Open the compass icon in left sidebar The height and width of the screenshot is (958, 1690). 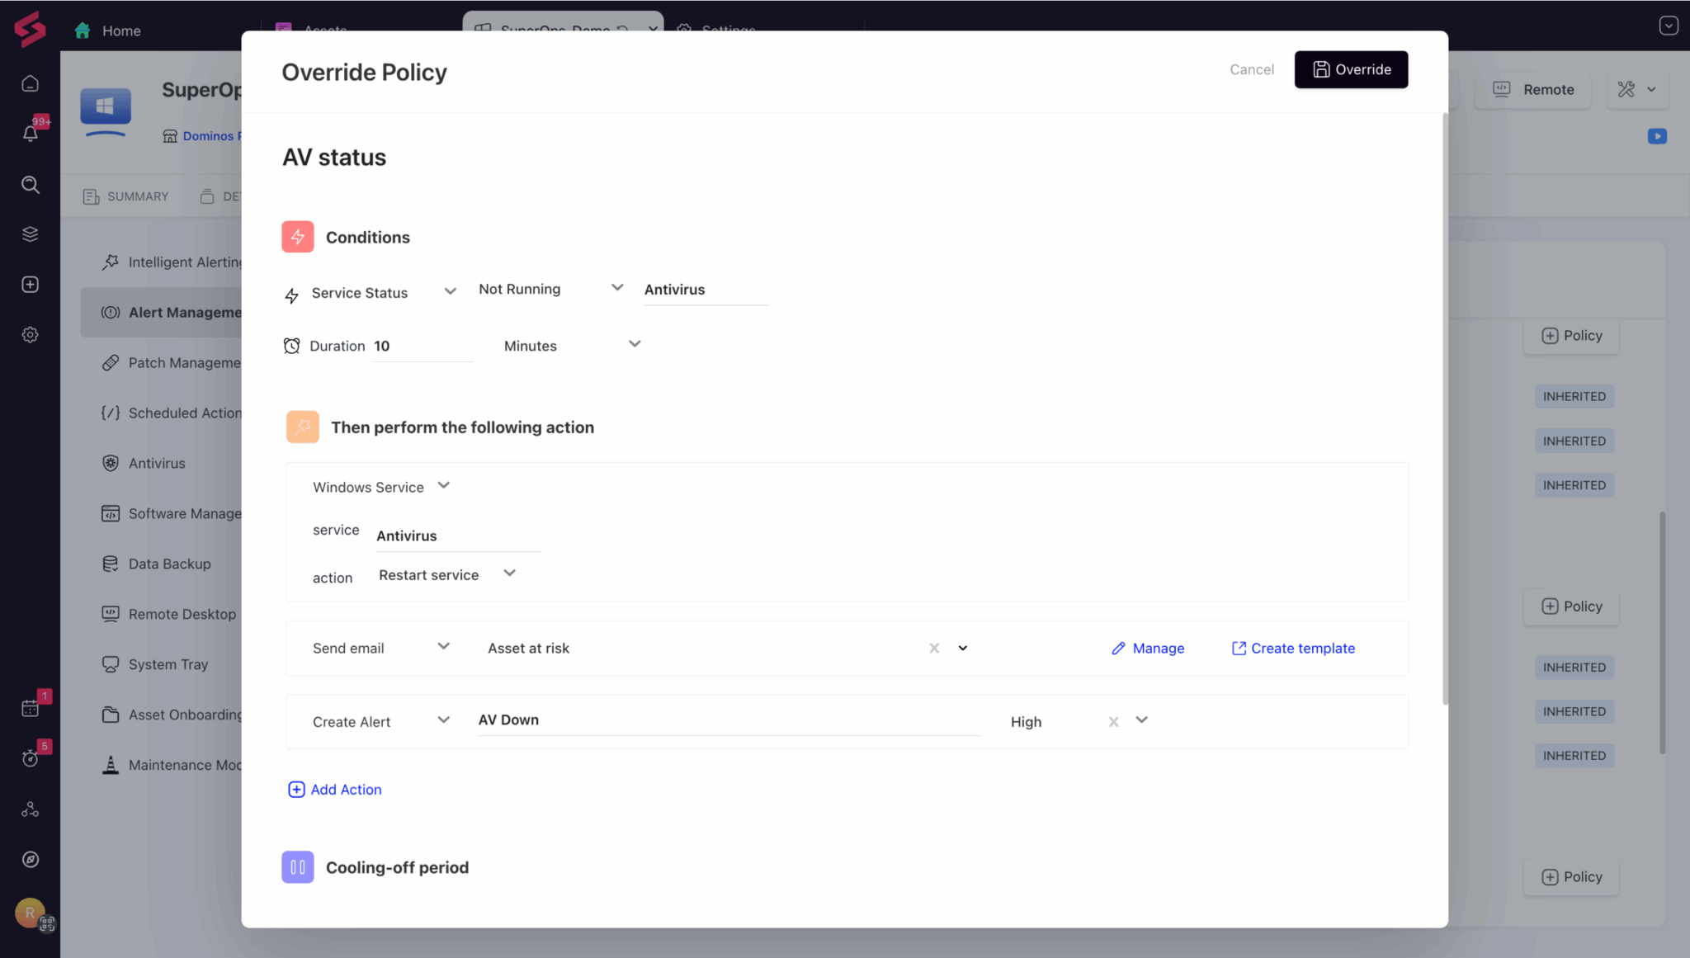(31, 860)
